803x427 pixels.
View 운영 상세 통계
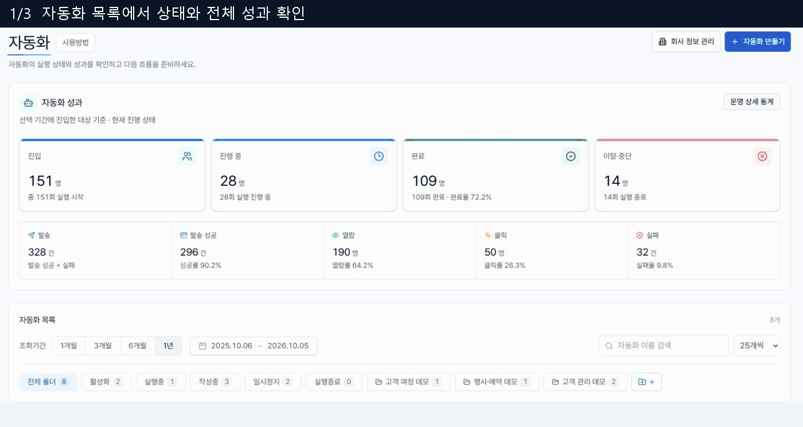751,102
